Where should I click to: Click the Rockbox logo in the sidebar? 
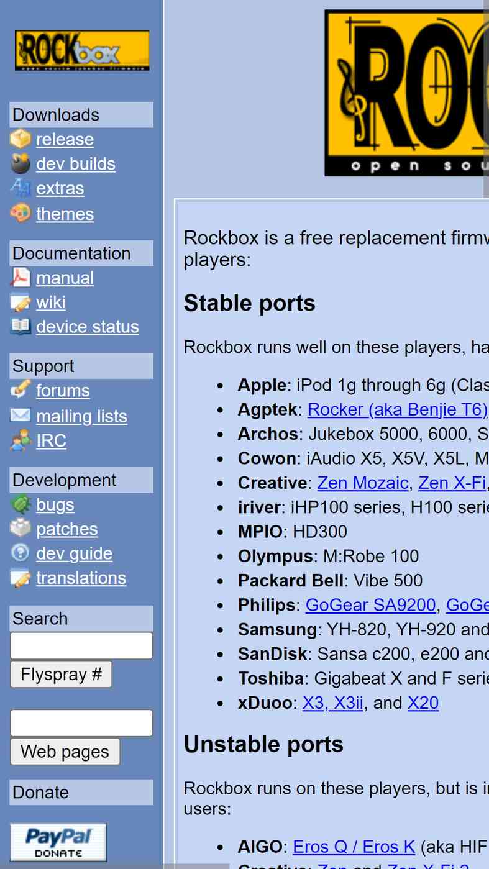click(82, 50)
